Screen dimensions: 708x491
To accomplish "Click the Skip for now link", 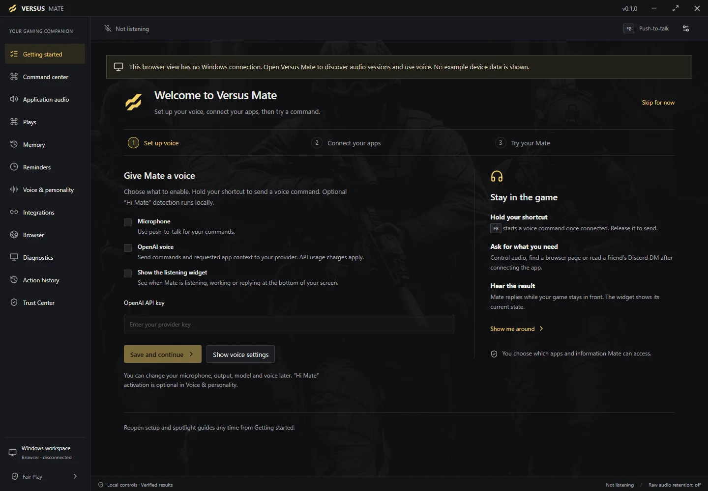I will pos(658,103).
